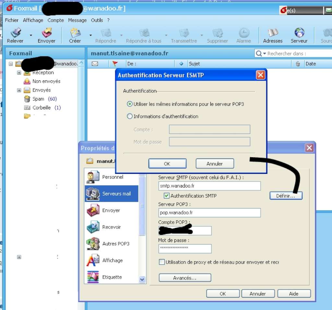
Task: Collapse the wanadoo account tree node
Action: point(11,64)
